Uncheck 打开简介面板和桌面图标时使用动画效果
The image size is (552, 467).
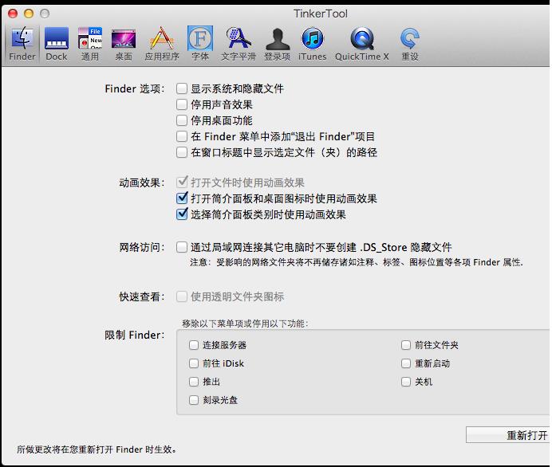pyautogui.click(x=182, y=198)
